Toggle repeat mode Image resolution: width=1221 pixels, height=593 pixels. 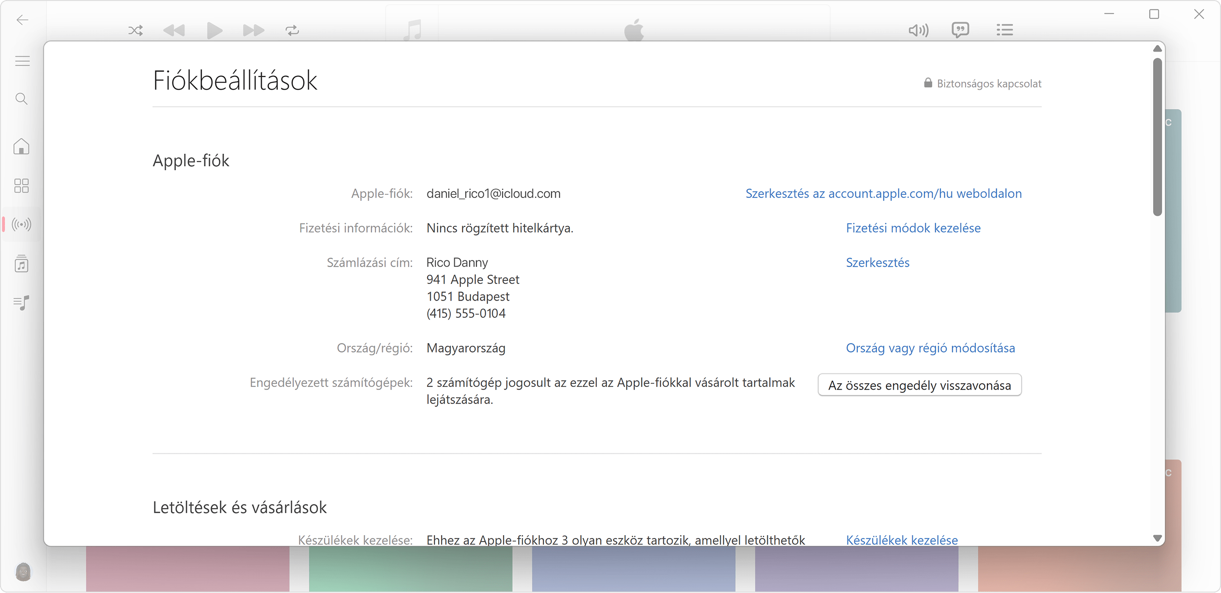[x=293, y=31]
